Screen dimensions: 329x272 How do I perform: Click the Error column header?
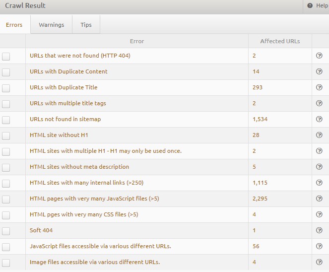pos(136,41)
